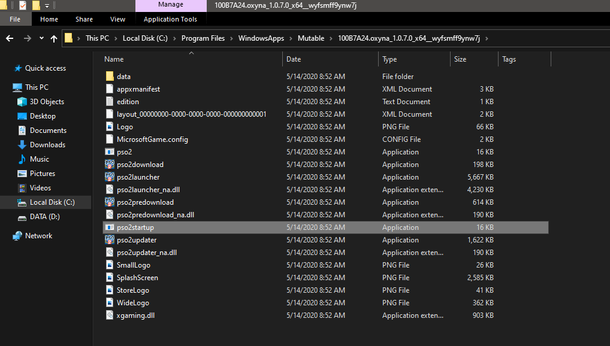The height and width of the screenshot is (346, 610).
Task: Open Videos in the sidebar
Action: [x=41, y=188]
